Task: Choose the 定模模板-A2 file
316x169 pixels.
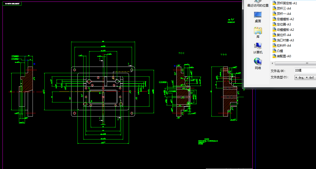Action: (x=283, y=19)
